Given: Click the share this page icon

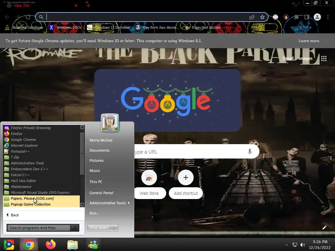Looking at the screenshot, I should click(x=252, y=17).
